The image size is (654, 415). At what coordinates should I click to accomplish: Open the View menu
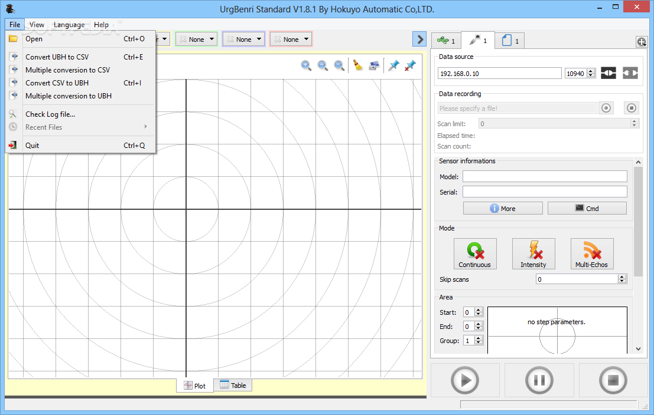point(37,25)
